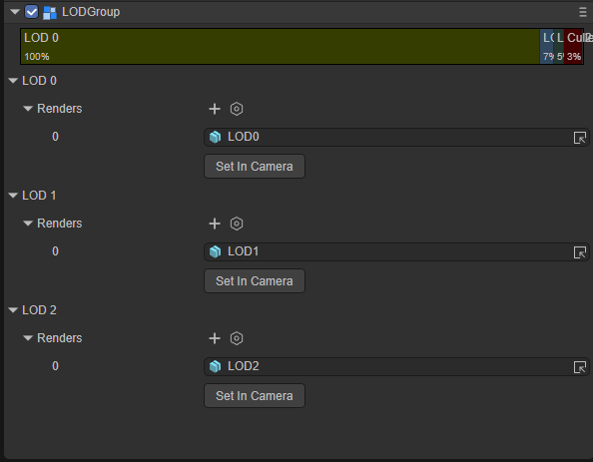Locate the LOD1 node via picker icon
Image resolution: width=593 pixels, height=462 pixels.
580,252
